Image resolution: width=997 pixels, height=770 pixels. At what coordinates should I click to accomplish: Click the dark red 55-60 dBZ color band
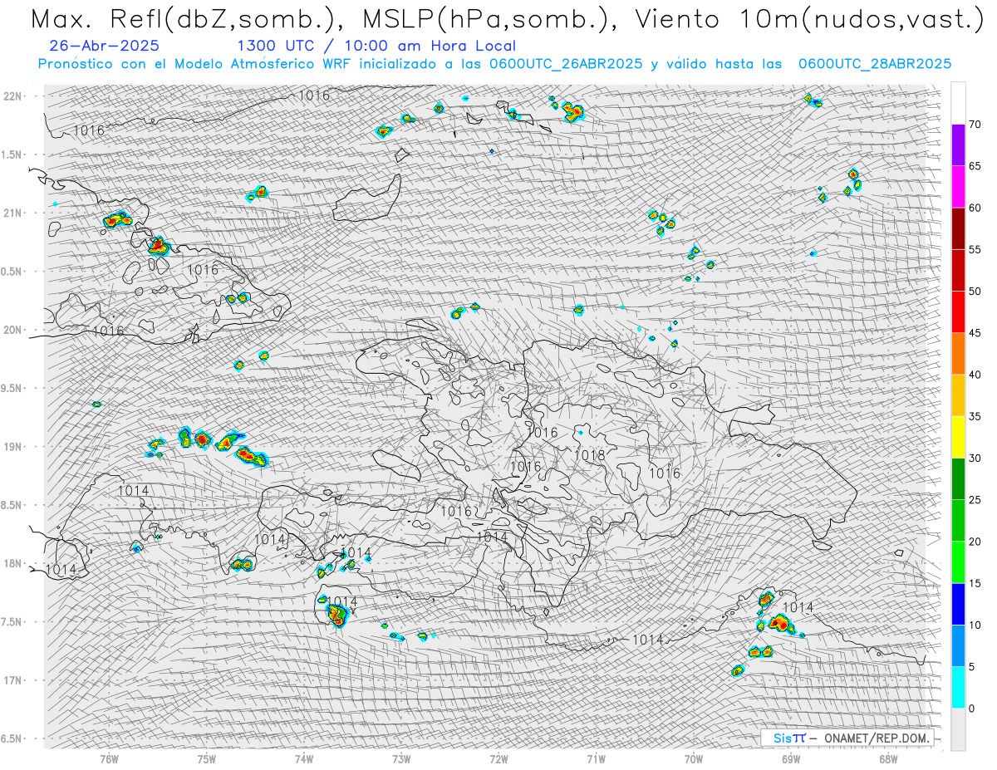(958, 228)
